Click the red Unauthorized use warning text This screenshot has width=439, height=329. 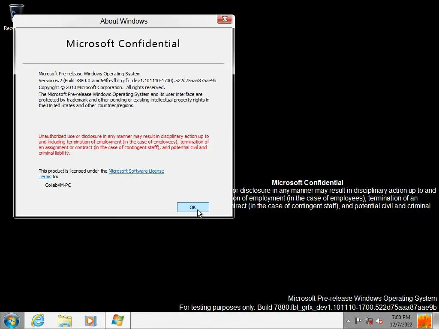124,145
